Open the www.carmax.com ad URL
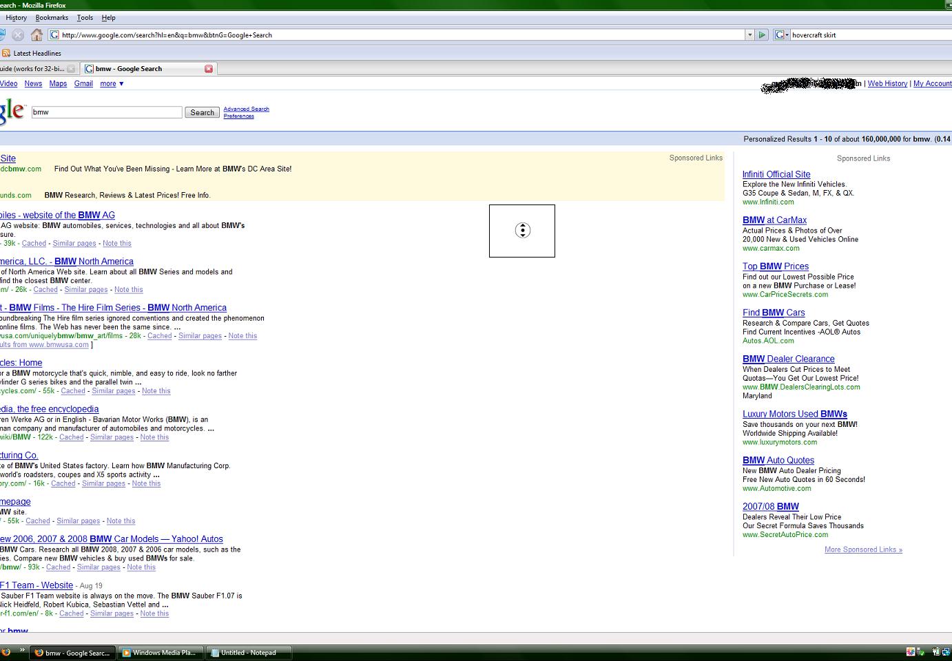The image size is (952, 661). (x=771, y=248)
